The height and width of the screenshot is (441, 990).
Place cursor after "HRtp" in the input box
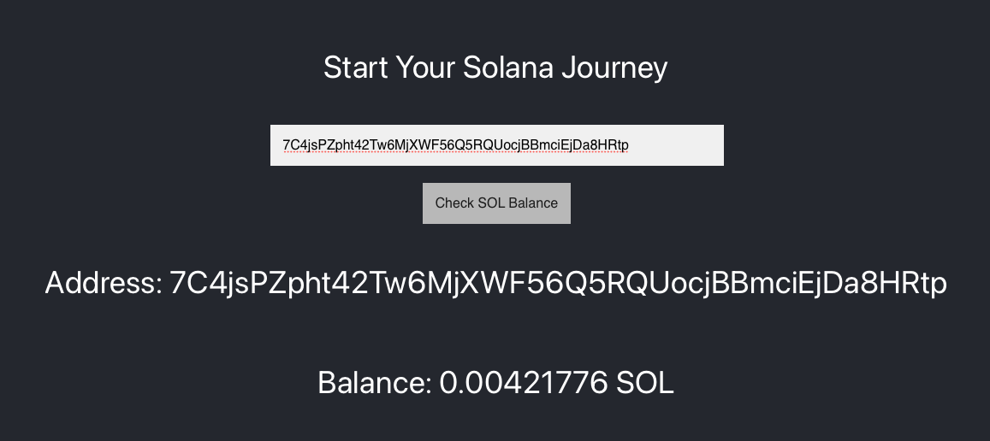pyautogui.click(x=630, y=145)
